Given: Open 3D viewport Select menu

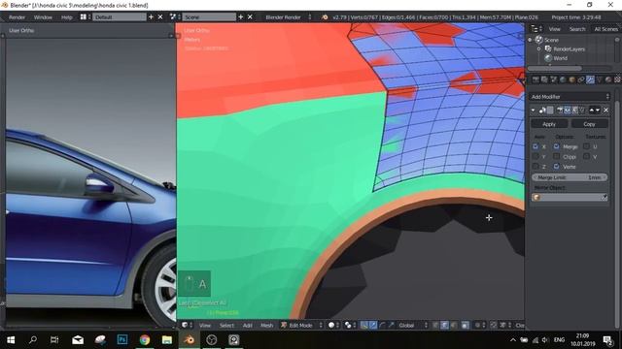Looking at the screenshot, I should point(226,326).
